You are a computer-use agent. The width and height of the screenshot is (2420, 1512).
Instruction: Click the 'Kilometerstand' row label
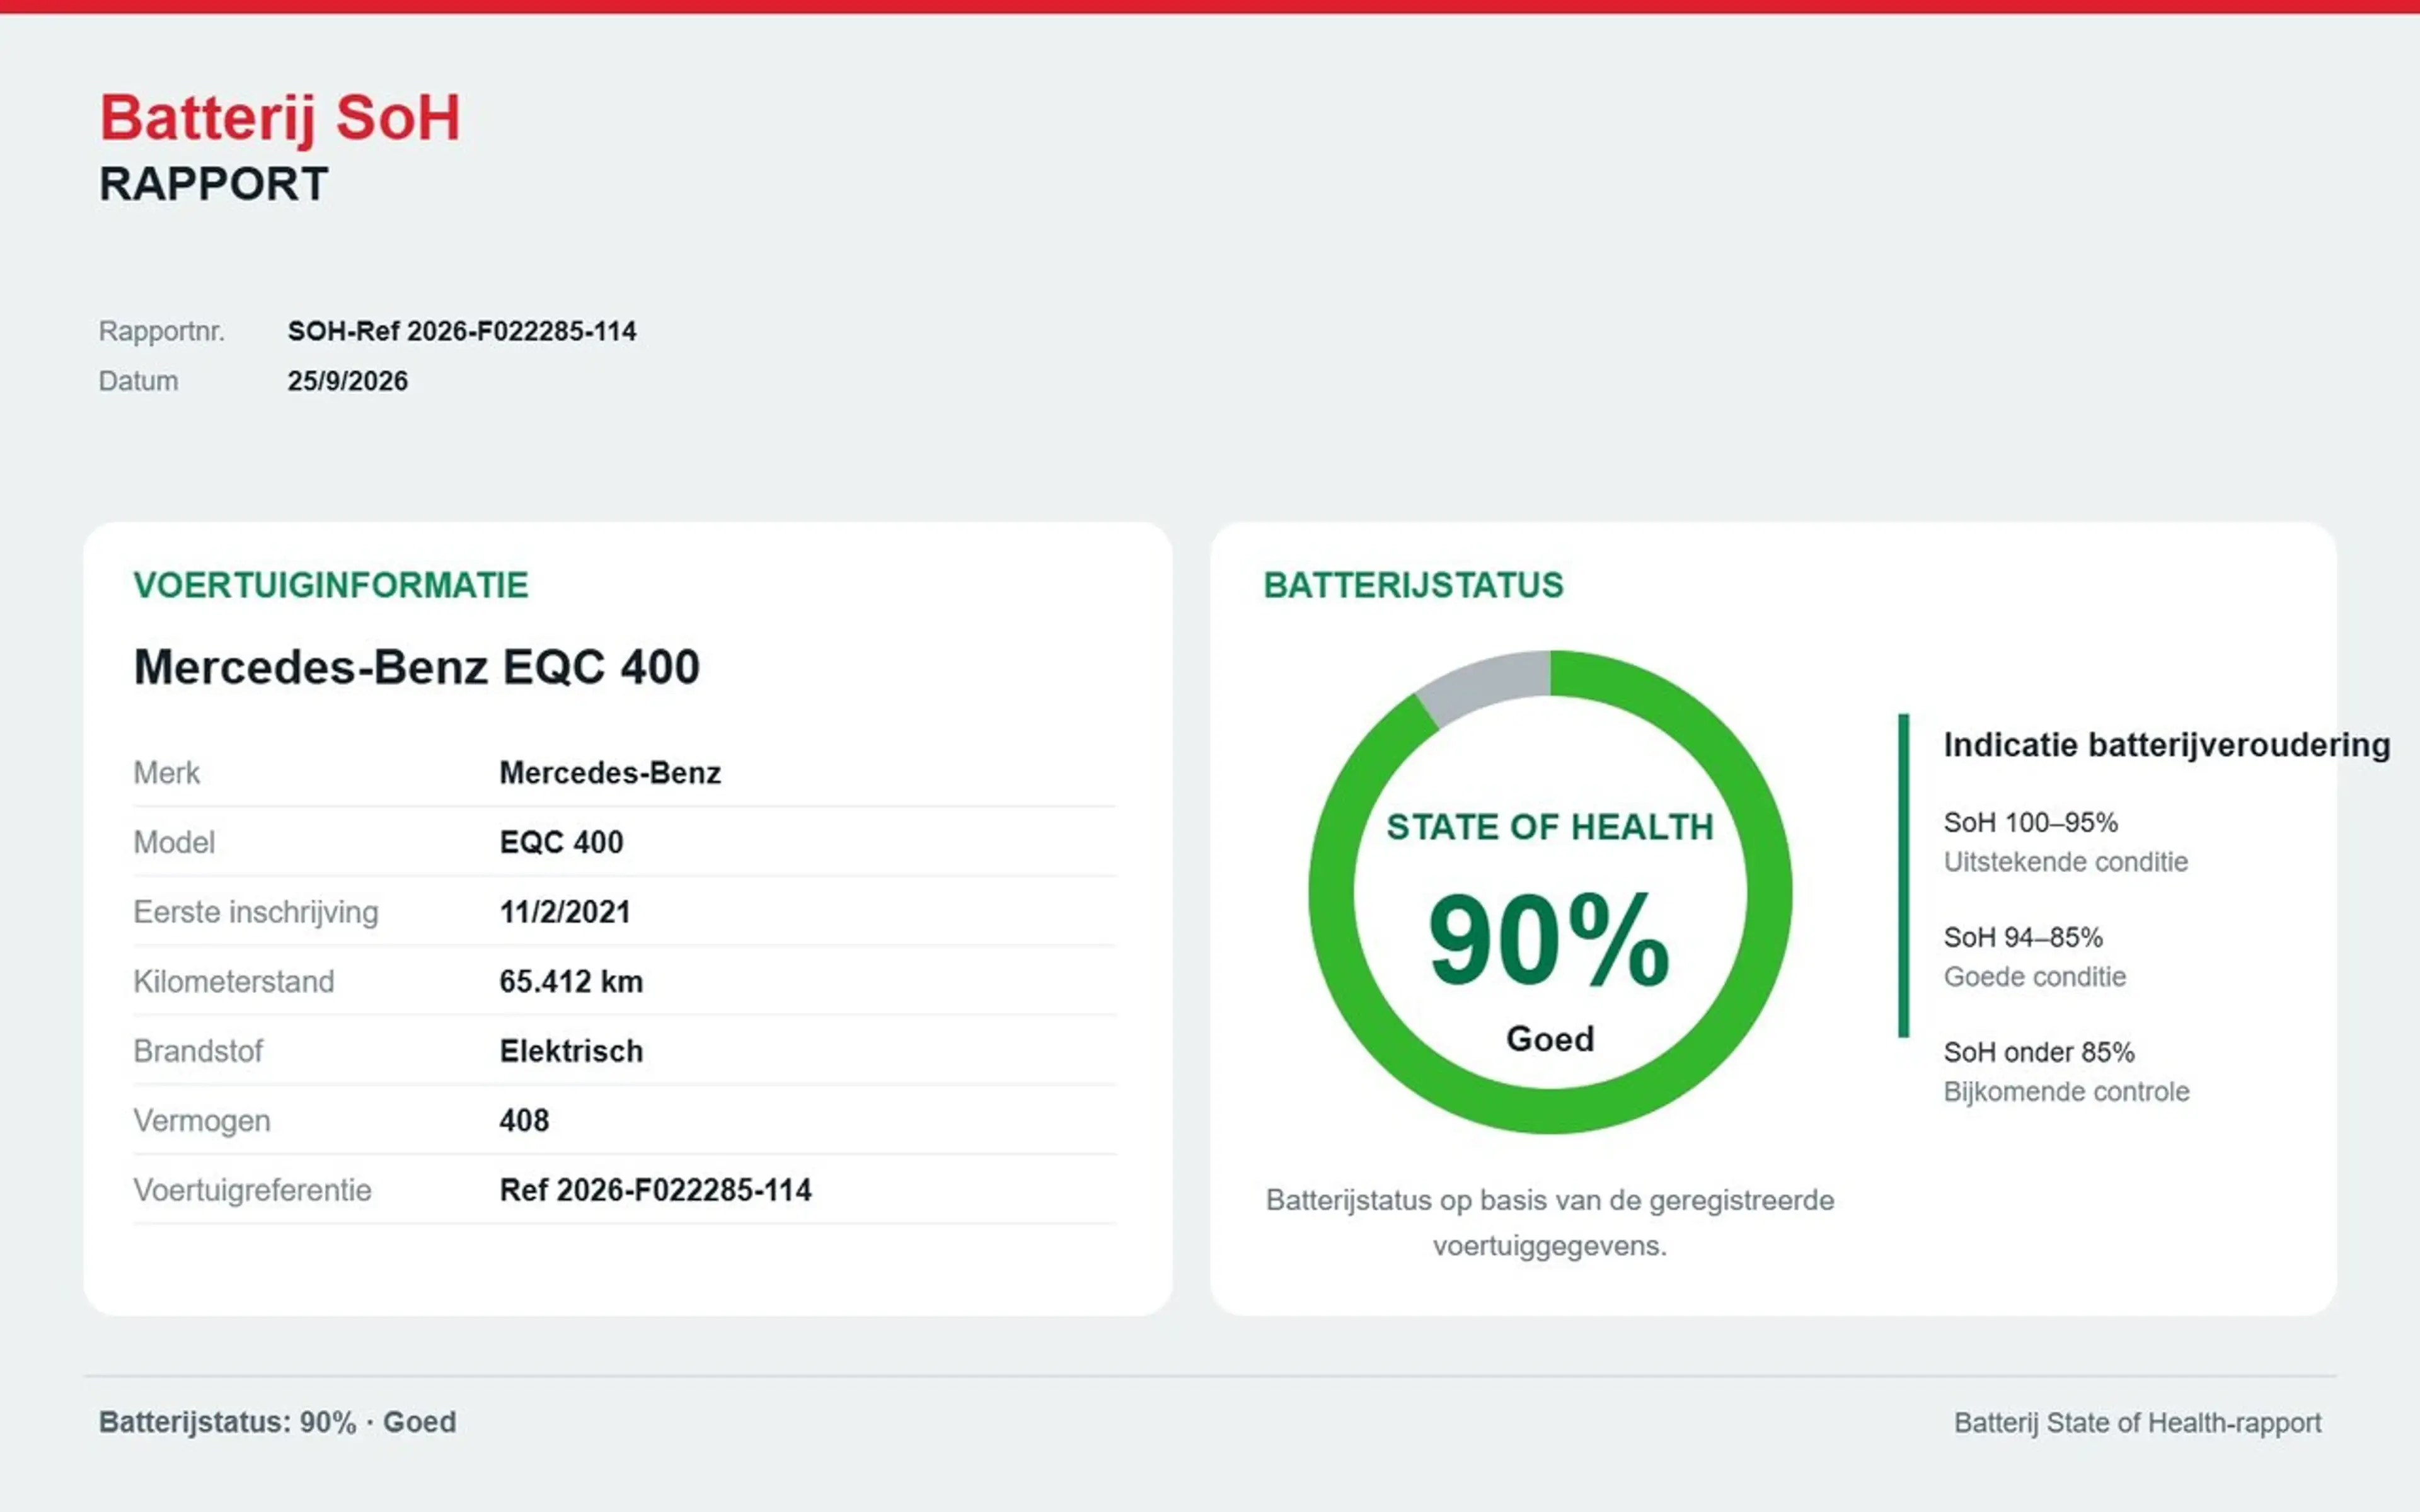tap(234, 981)
